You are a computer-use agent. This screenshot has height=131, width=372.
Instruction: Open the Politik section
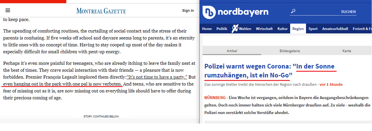[222, 29]
